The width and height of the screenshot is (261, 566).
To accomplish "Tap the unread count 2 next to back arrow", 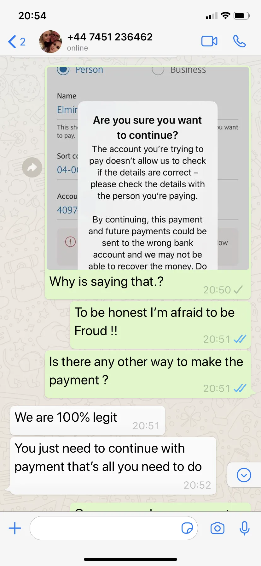I will [x=23, y=42].
